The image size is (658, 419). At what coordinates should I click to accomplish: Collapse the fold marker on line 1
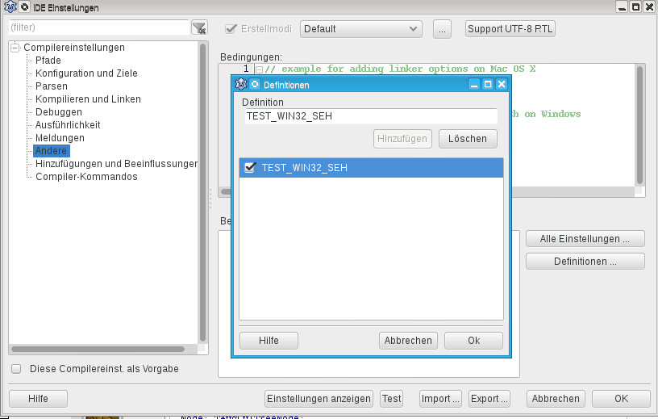259,69
